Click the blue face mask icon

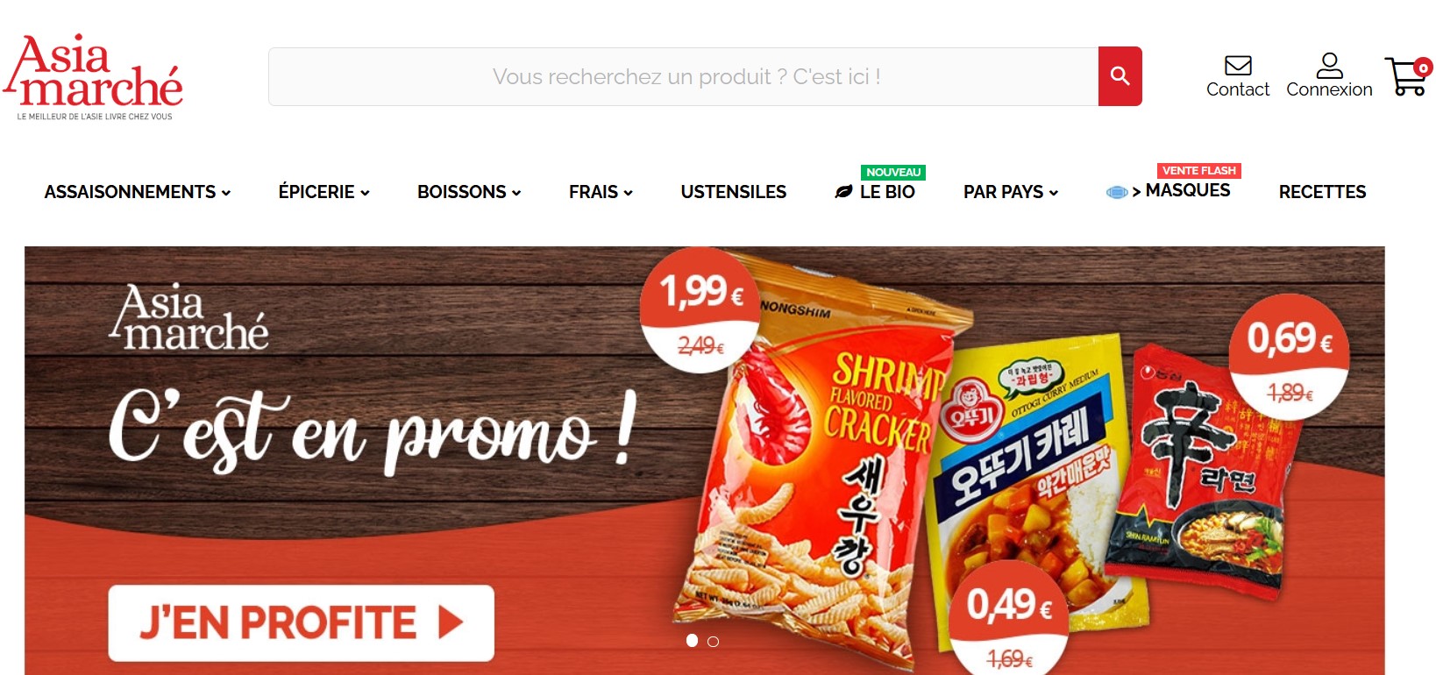coord(1117,192)
